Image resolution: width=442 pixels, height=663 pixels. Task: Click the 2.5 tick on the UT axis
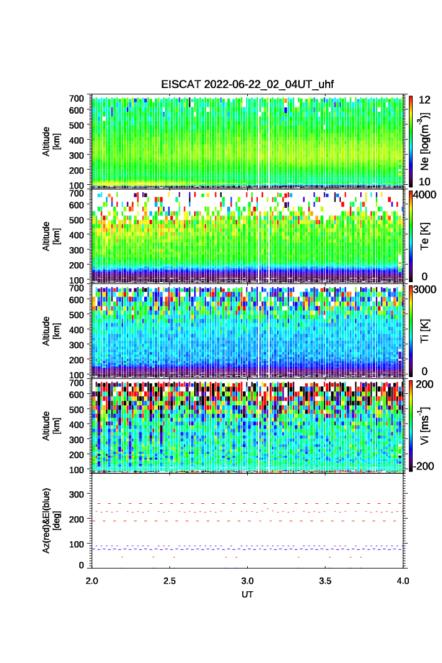(170, 581)
